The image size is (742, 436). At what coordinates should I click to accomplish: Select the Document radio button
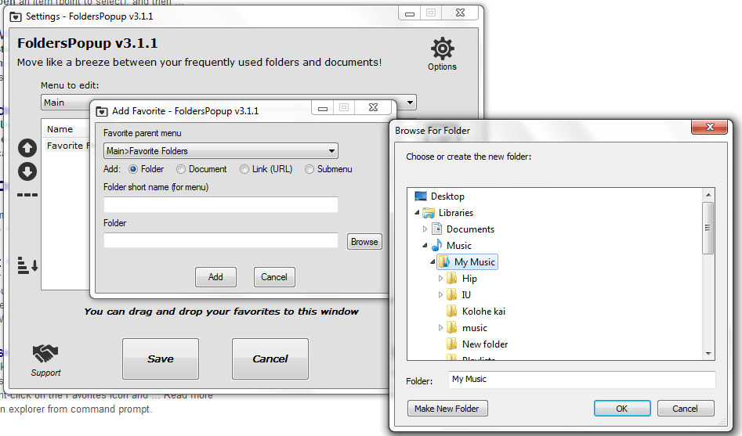coord(181,169)
